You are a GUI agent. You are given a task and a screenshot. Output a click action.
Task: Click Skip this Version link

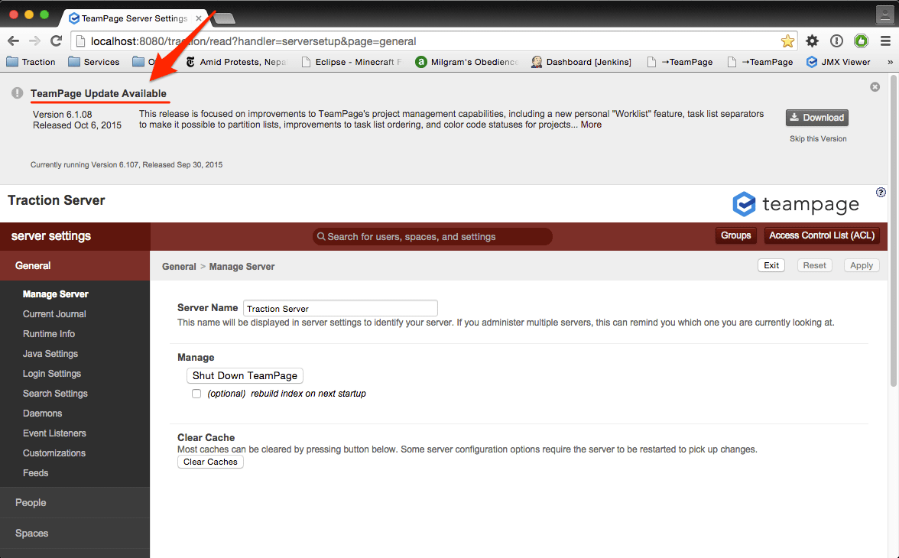click(x=818, y=139)
